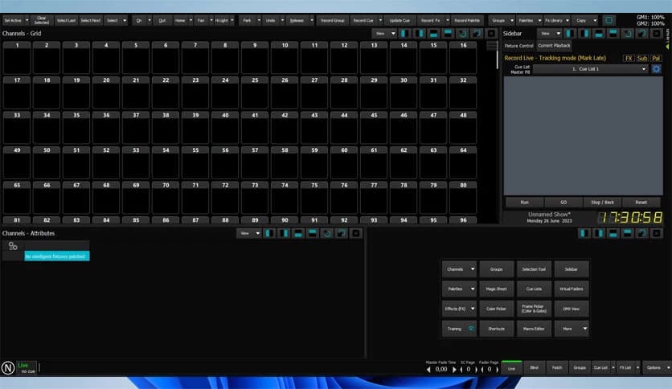Open the Current Playback sidebar tab
This screenshot has width=672, height=389.
pyautogui.click(x=554, y=46)
